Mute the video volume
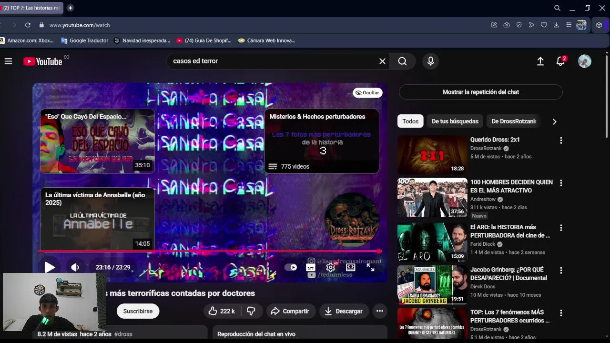The height and width of the screenshot is (343, 610). tap(75, 267)
